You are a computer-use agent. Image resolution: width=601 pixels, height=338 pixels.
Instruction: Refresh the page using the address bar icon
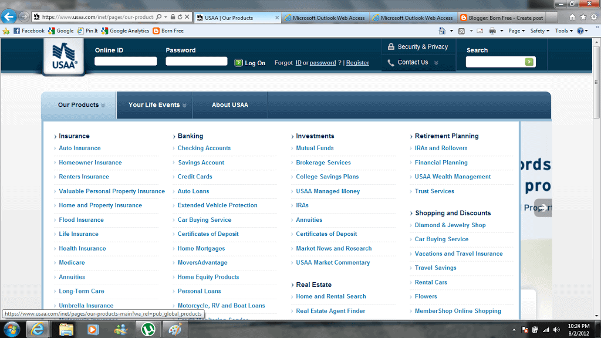(x=180, y=17)
